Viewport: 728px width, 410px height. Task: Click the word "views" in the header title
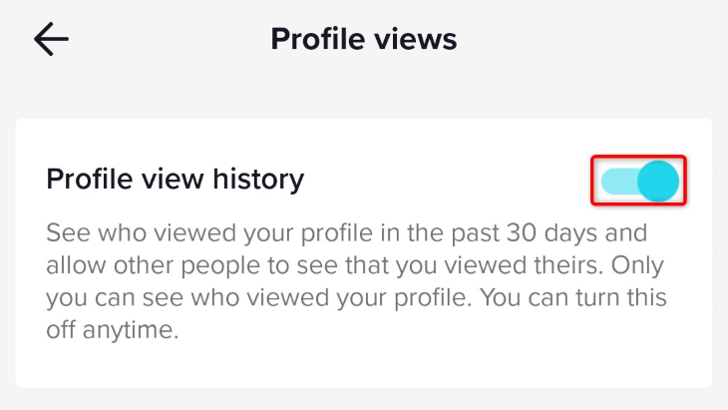(x=415, y=39)
